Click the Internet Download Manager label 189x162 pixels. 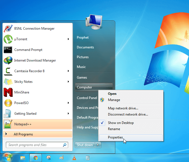[35, 60]
